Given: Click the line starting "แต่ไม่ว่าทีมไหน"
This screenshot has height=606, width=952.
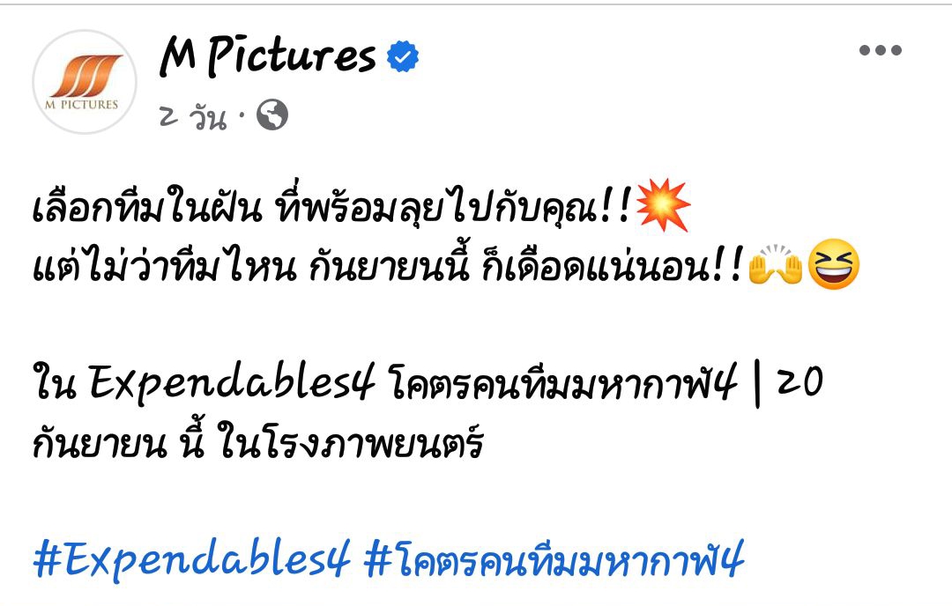Looking at the screenshot, I should point(389,265).
